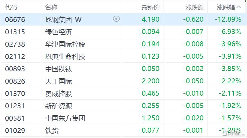Click the latest price 2.200
The height and width of the screenshot is (138, 247).
pos(151,81)
